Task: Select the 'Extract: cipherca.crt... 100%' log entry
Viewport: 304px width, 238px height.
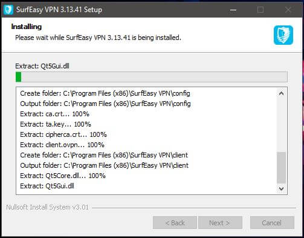Action: tap(63, 134)
